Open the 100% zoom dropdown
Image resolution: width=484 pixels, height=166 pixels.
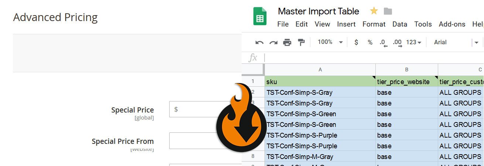tap(330, 42)
